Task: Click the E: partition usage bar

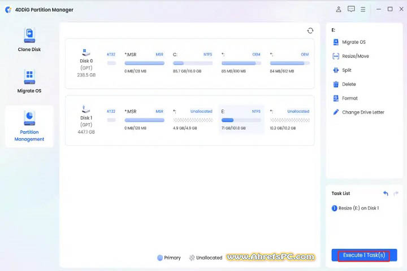Action: coord(241,120)
